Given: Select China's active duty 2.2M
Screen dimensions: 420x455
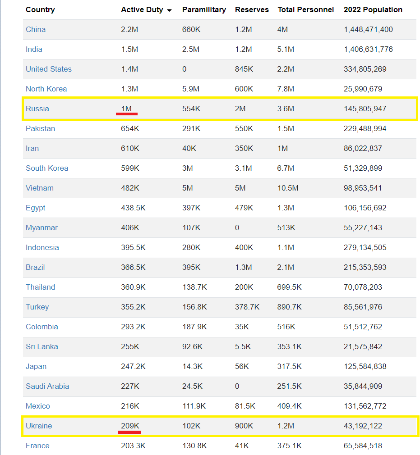Looking at the screenshot, I should click(129, 29).
